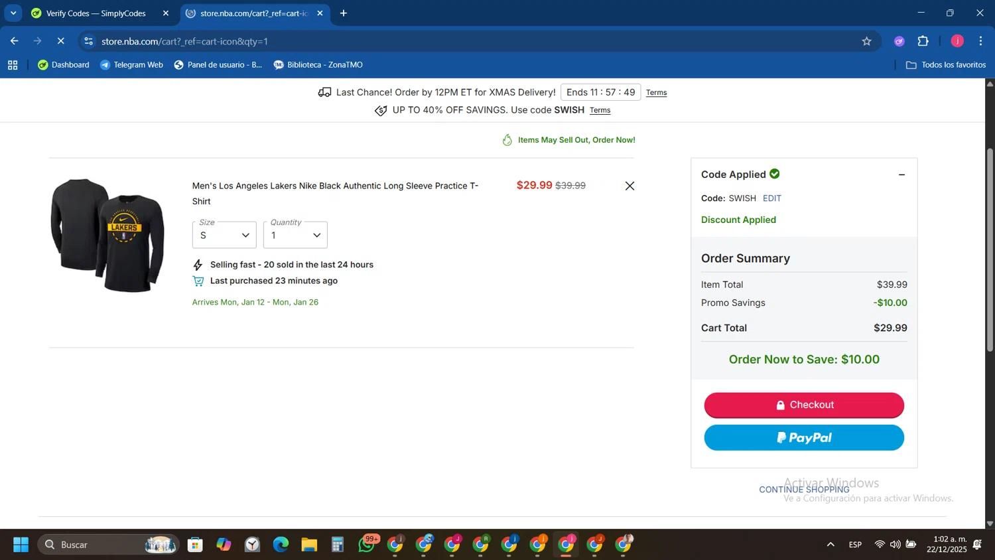Click the CONTINUE SHOPPING link

pos(804,490)
